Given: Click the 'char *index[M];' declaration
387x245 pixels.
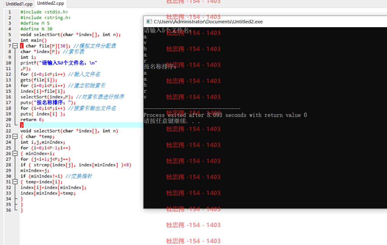Looking at the screenshot, I should click(40, 52).
